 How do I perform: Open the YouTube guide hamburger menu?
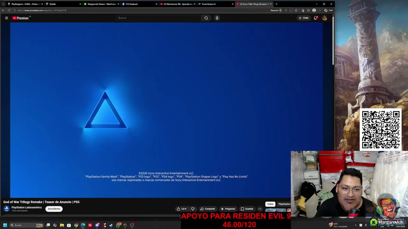(6, 18)
